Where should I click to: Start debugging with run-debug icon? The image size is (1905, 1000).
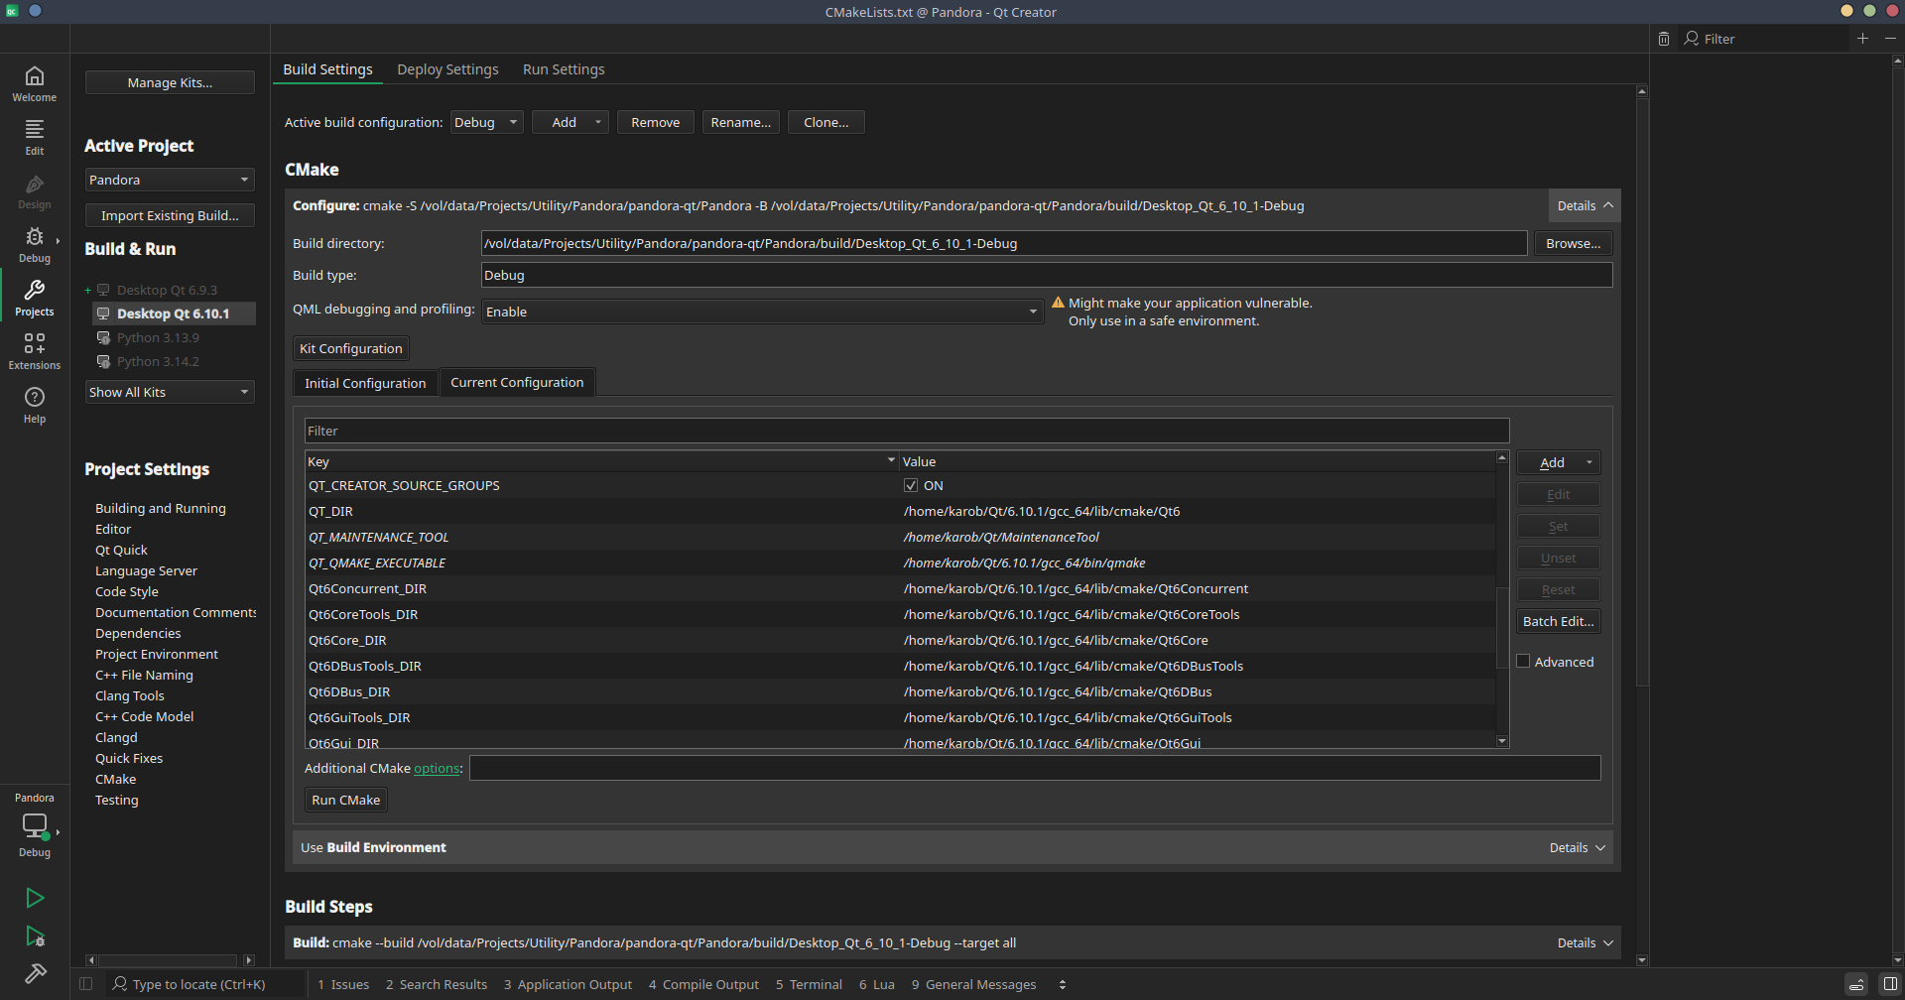(x=35, y=936)
